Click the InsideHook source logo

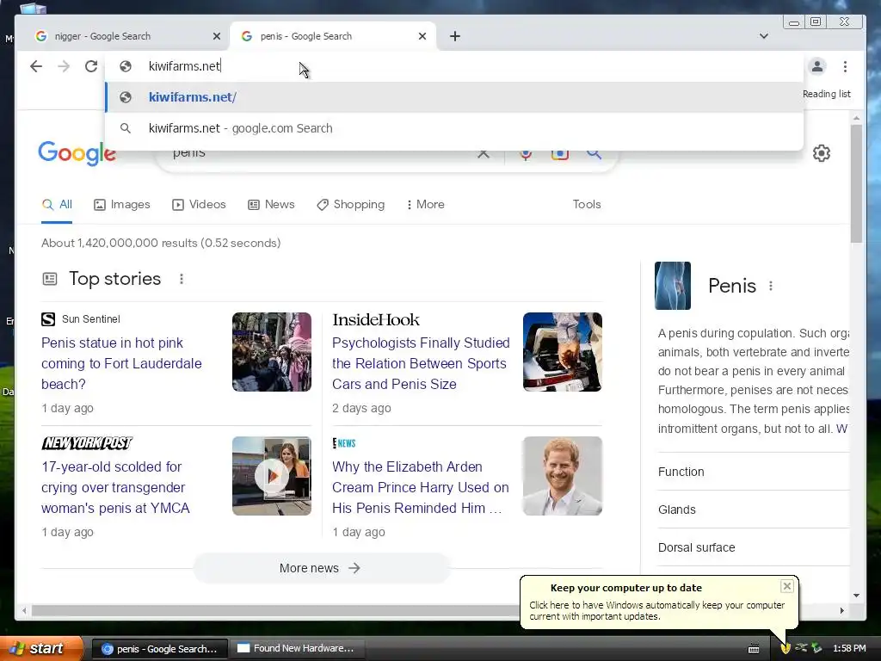[376, 320]
